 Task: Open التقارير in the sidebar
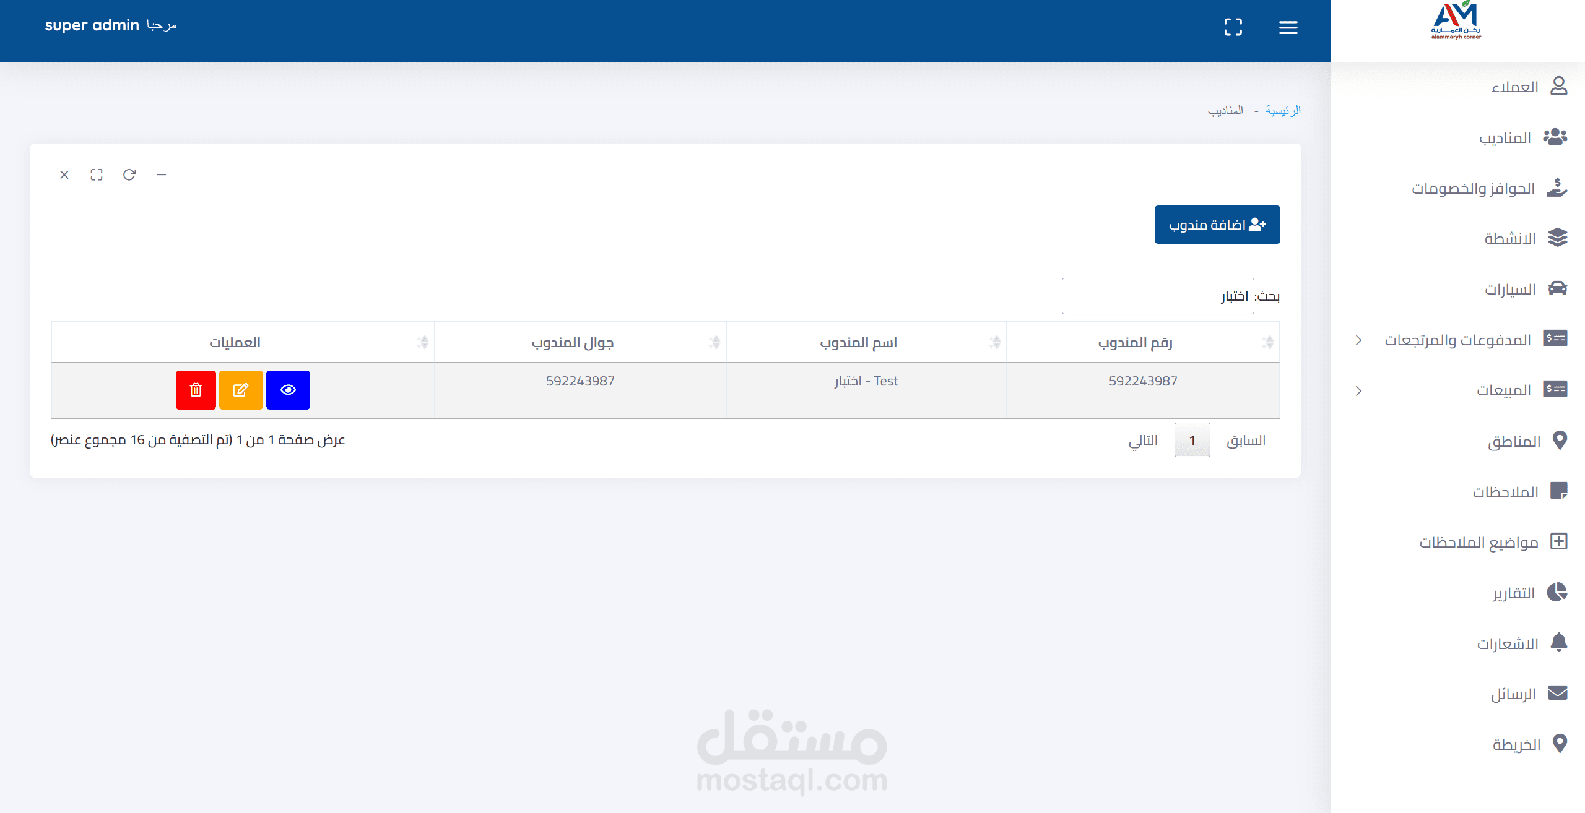click(x=1513, y=593)
